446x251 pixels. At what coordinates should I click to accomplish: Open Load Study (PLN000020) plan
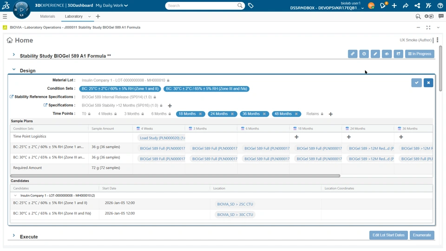pos(162,138)
